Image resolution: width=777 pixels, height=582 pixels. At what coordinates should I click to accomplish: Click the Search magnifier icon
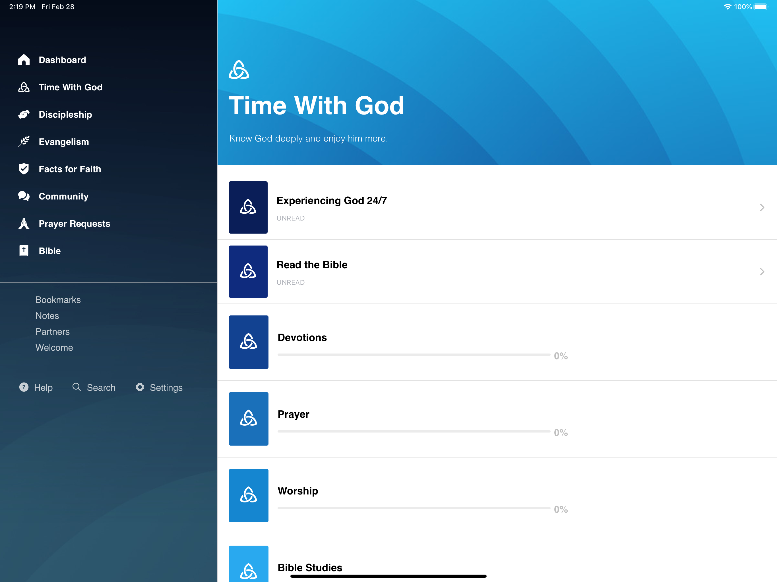click(77, 387)
